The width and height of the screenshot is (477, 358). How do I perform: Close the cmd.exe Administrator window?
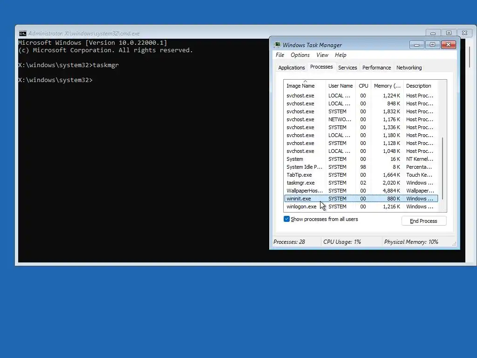pyautogui.click(x=464, y=33)
